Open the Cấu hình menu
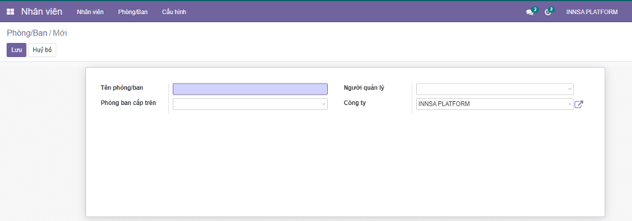632x221 pixels. [174, 12]
